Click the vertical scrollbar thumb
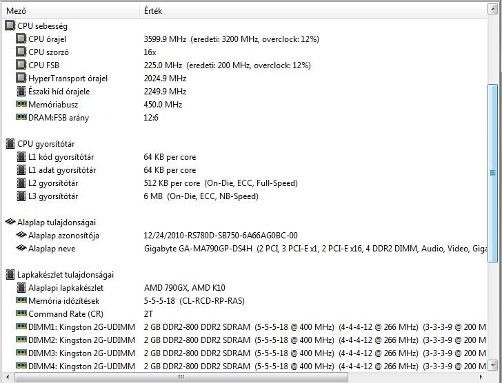 493,173
